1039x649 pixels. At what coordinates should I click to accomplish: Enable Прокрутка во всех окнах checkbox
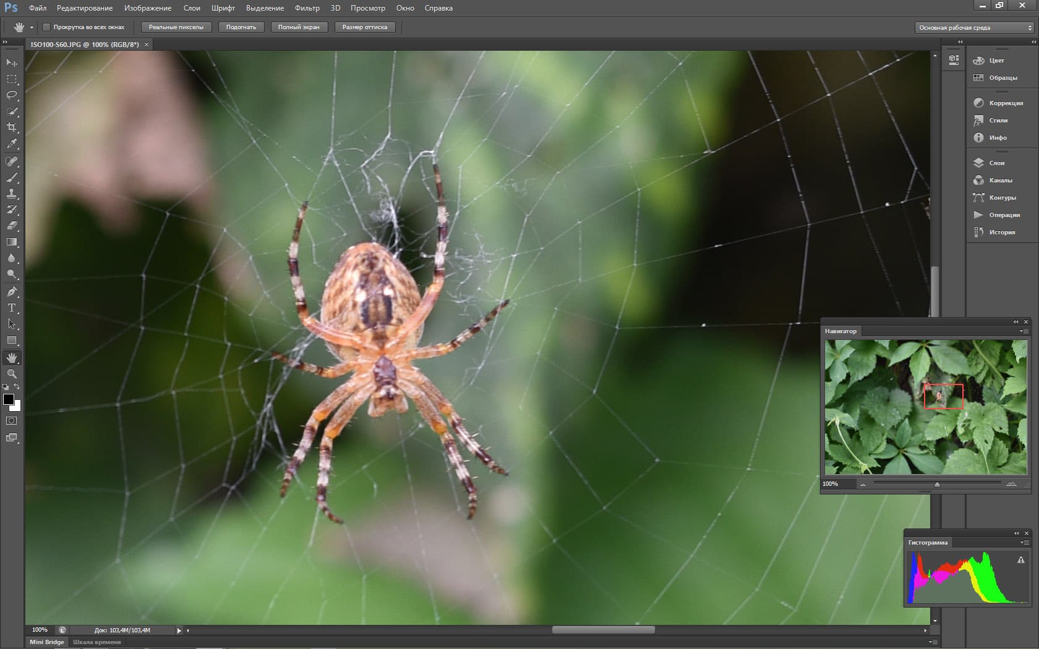(46, 27)
